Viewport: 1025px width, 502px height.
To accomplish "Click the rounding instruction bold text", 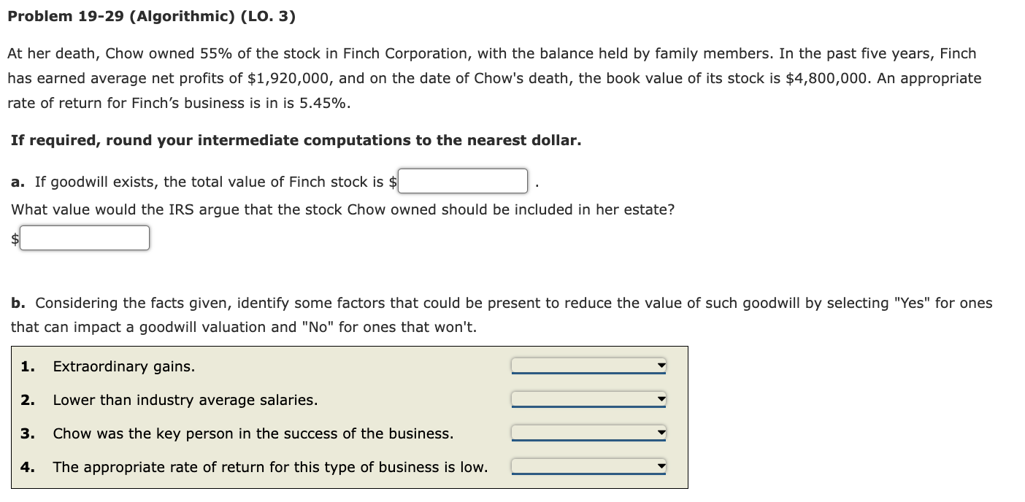I will 296,139.
